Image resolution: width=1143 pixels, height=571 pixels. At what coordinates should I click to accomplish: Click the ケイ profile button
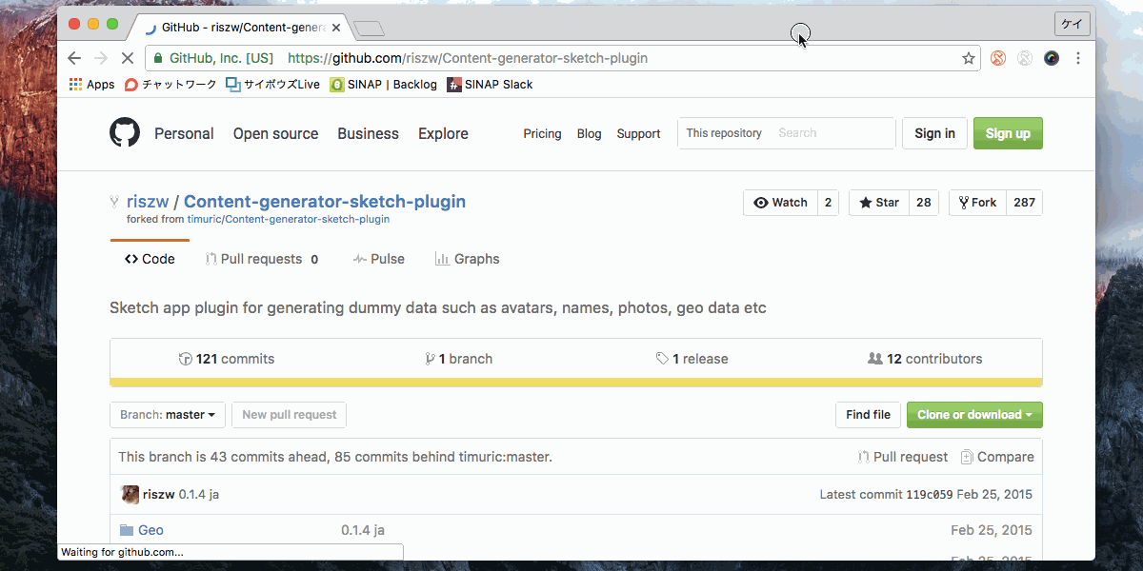coord(1072,25)
